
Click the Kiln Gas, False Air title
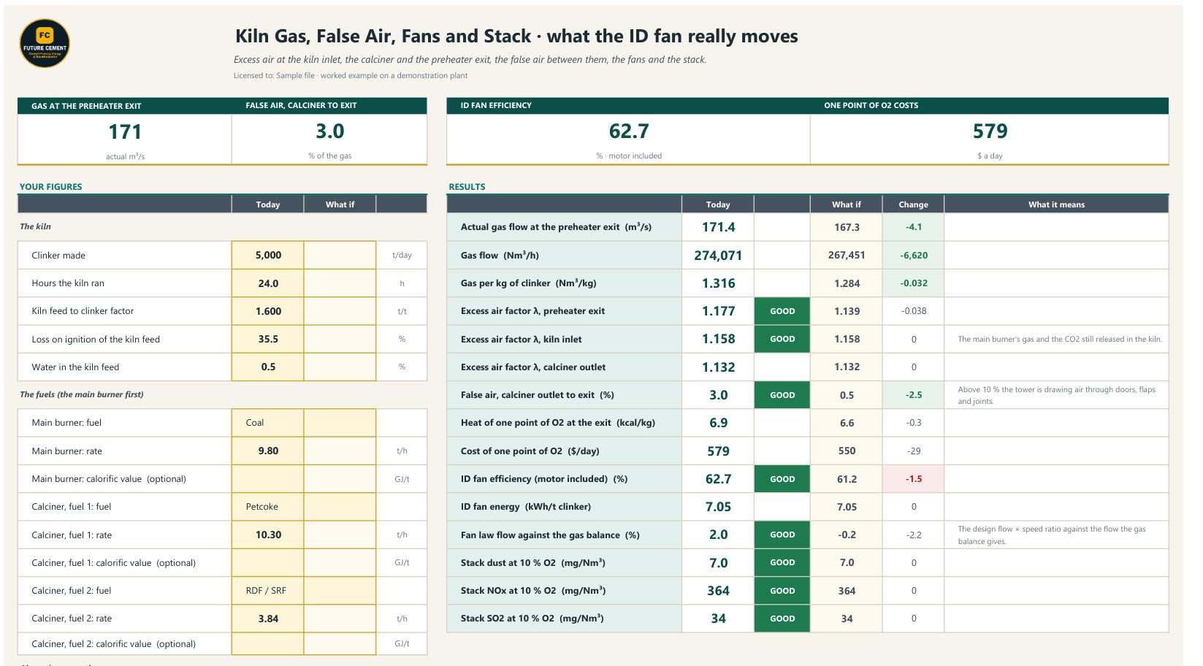point(516,37)
